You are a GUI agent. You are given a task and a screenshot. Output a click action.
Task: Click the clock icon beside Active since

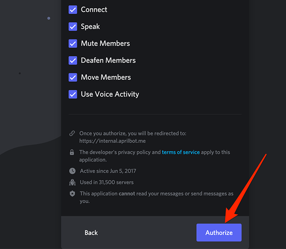tap(72, 171)
